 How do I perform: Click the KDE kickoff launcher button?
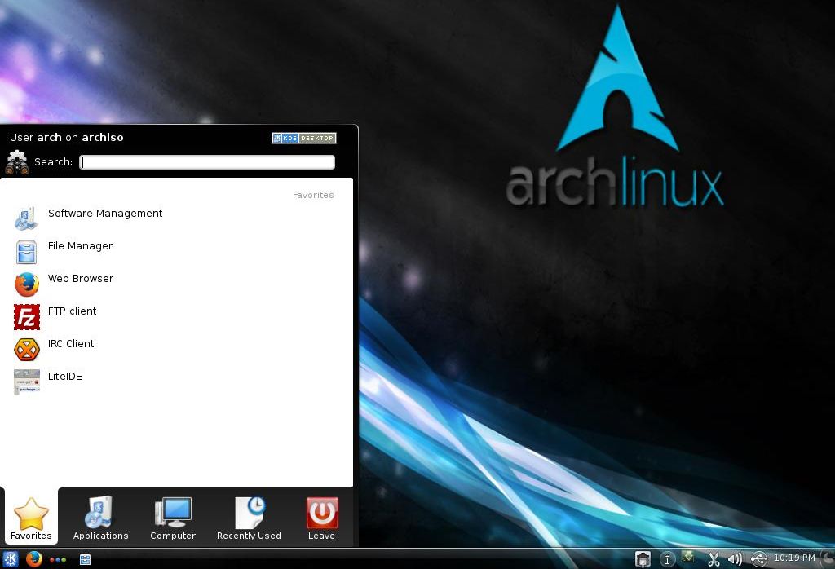[11, 559]
